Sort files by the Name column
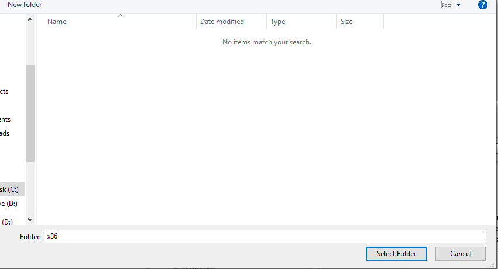The width and height of the screenshot is (498, 269). (x=57, y=22)
